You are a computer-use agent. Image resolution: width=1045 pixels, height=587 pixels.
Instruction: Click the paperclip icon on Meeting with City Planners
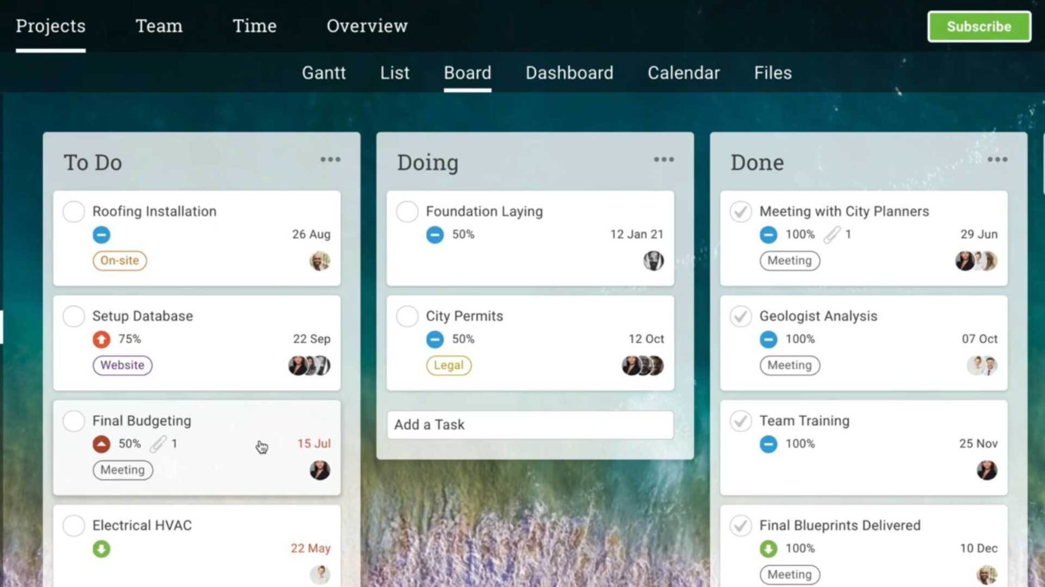tap(831, 234)
